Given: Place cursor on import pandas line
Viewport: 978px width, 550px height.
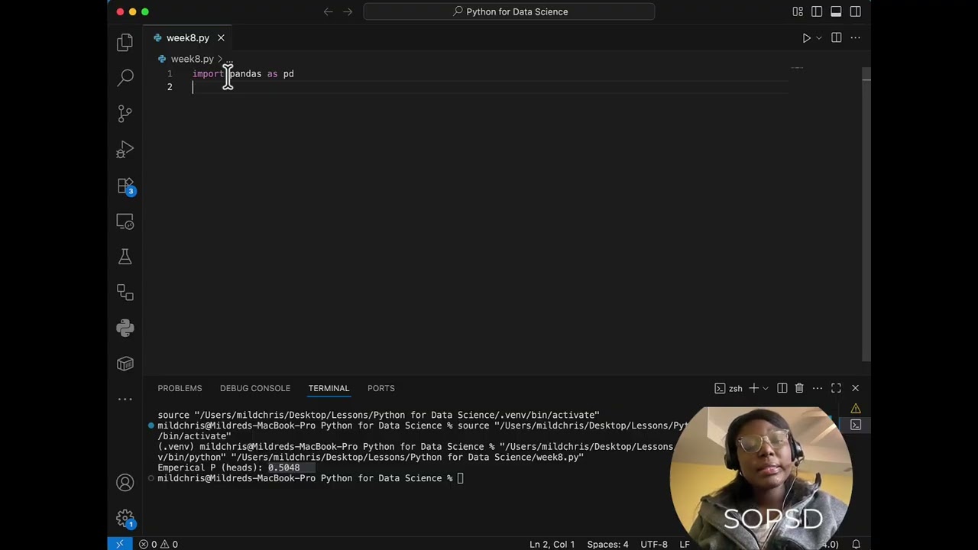Looking at the screenshot, I should pos(243,74).
